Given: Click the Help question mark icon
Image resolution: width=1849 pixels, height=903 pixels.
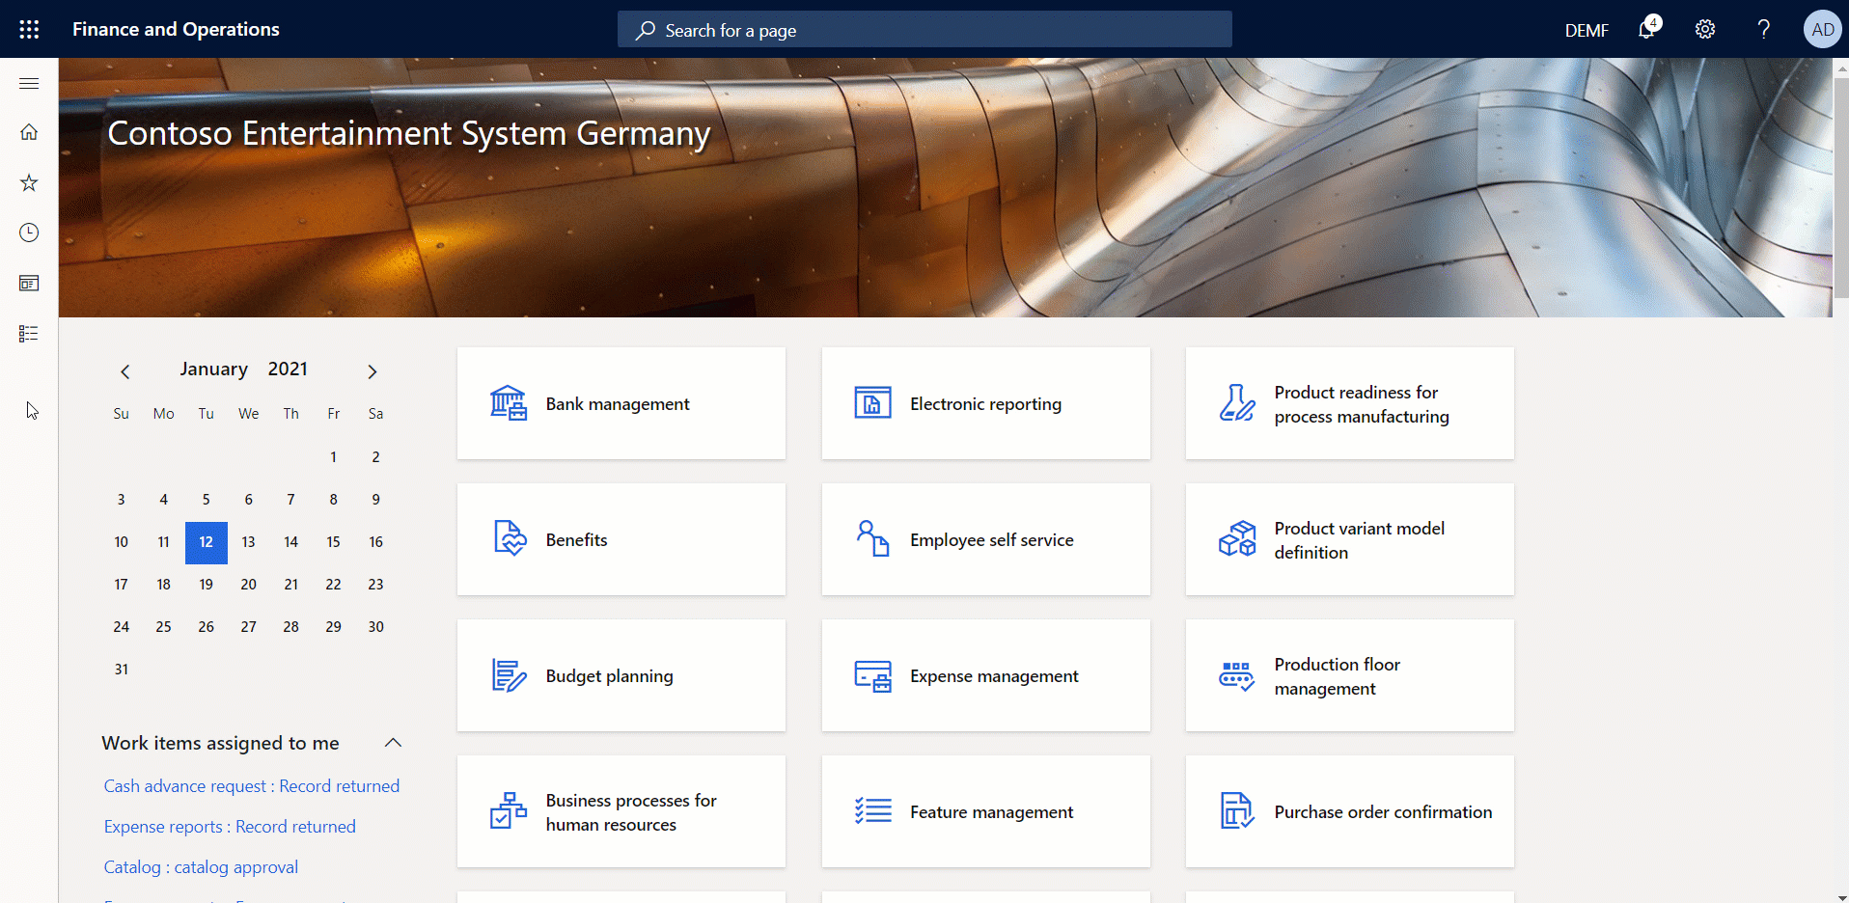Looking at the screenshot, I should tap(1763, 29).
